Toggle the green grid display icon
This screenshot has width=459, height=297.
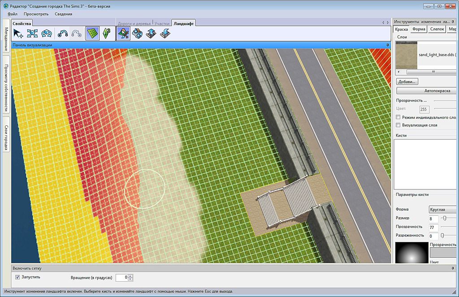point(92,33)
